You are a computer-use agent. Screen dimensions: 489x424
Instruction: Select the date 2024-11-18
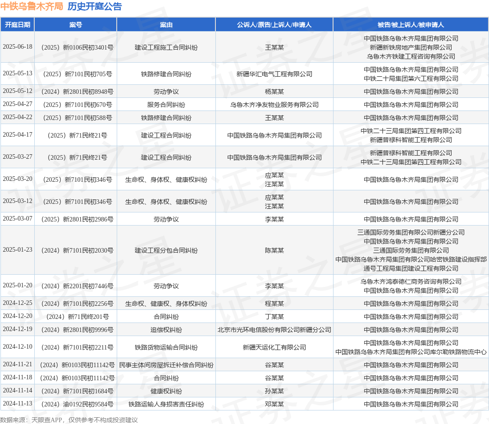18,378
